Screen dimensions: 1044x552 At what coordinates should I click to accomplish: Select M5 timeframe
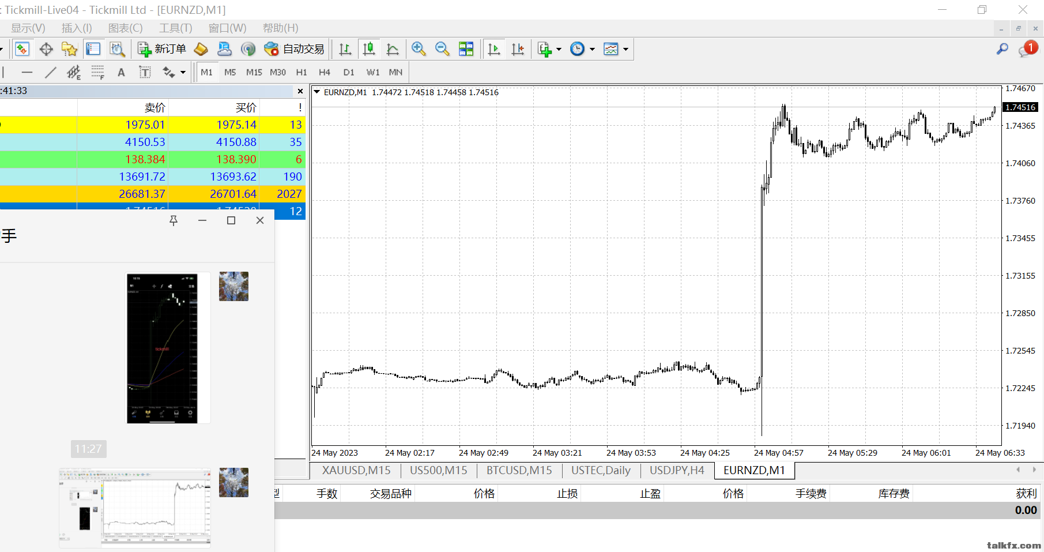[x=230, y=72]
